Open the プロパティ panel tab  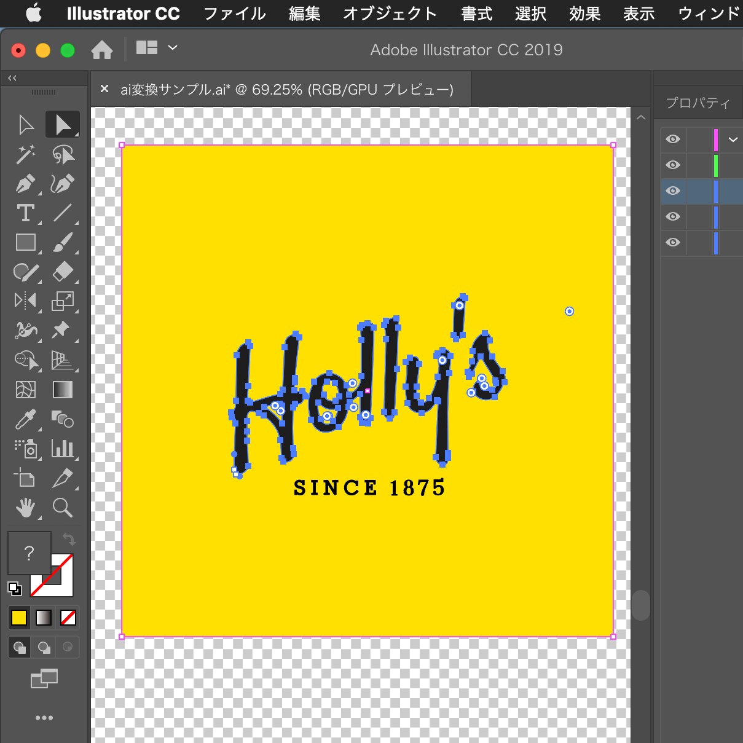pyautogui.click(x=698, y=103)
